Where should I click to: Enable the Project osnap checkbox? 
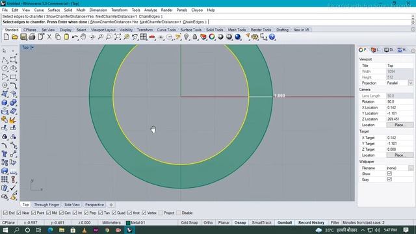pos(161,213)
